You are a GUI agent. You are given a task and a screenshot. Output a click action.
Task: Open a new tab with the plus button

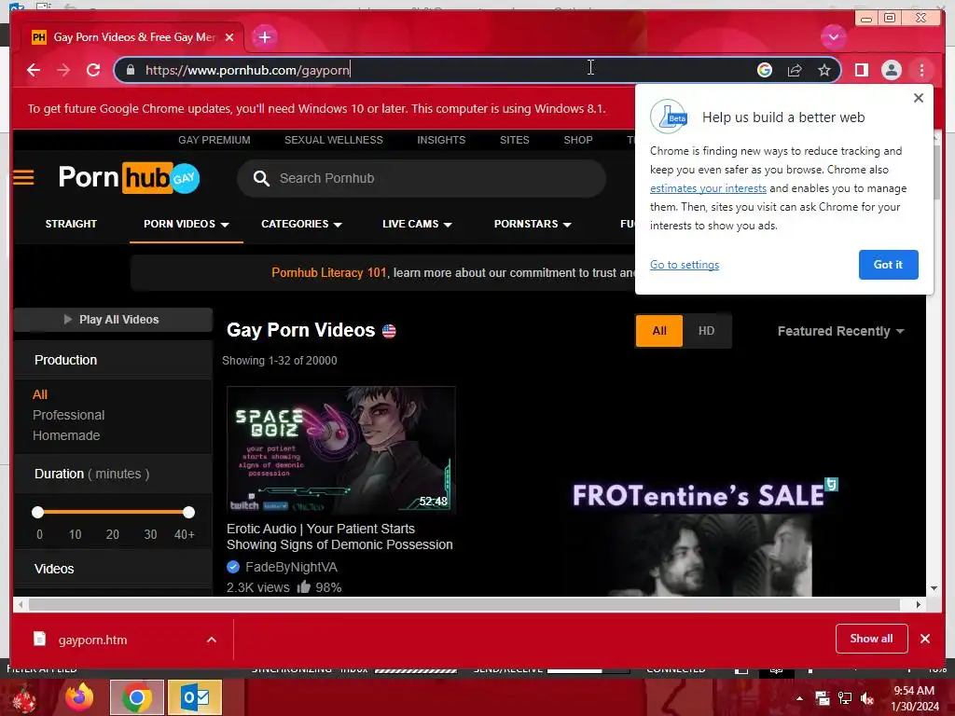point(264,37)
